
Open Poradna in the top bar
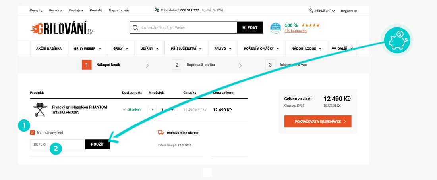click(56, 10)
